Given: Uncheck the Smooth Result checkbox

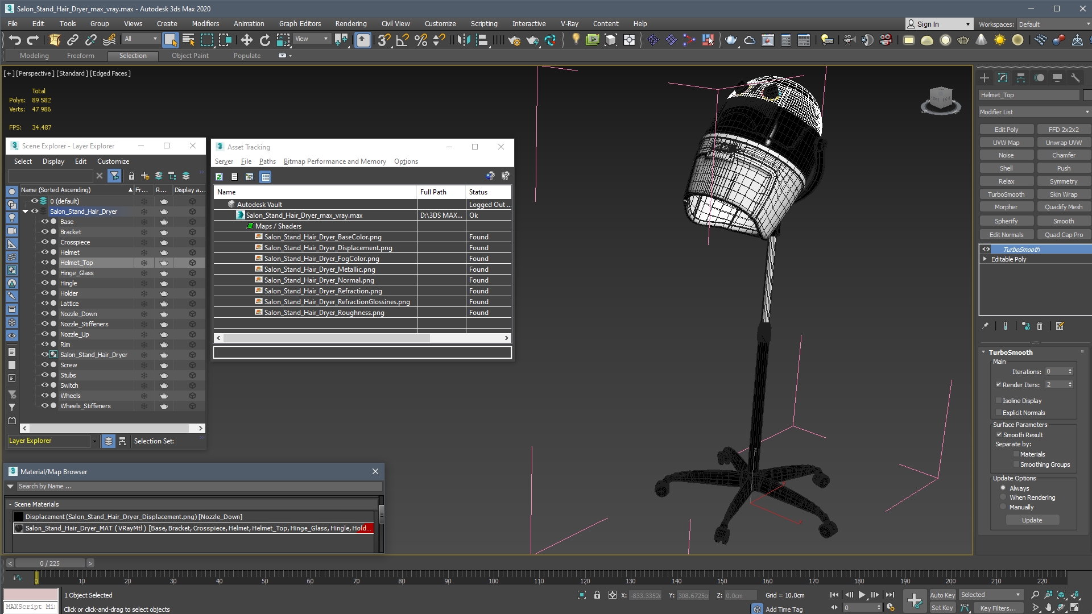Looking at the screenshot, I should click(x=999, y=435).
